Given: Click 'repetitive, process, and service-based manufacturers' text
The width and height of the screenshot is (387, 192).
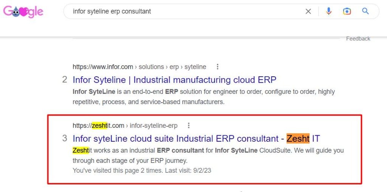Looking at the screenshot, I should tap(149, 102).
